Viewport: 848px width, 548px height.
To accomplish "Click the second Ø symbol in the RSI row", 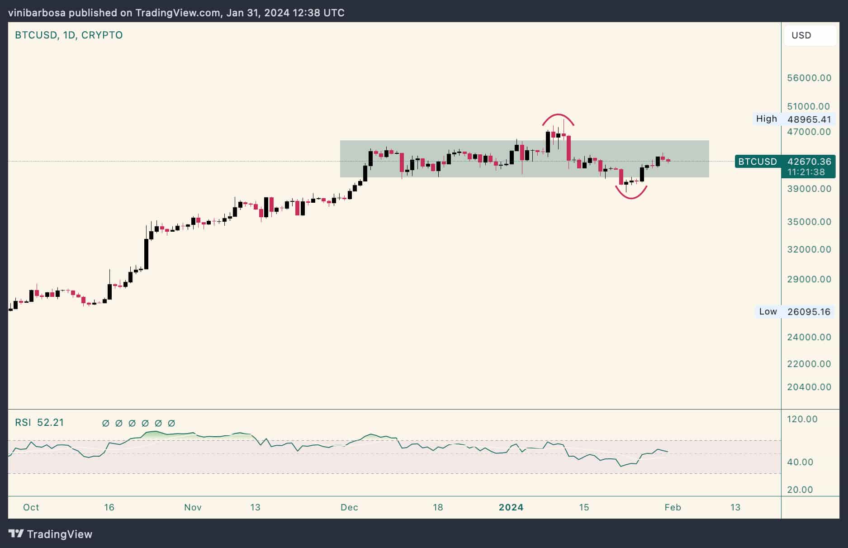I will point(119,423).
